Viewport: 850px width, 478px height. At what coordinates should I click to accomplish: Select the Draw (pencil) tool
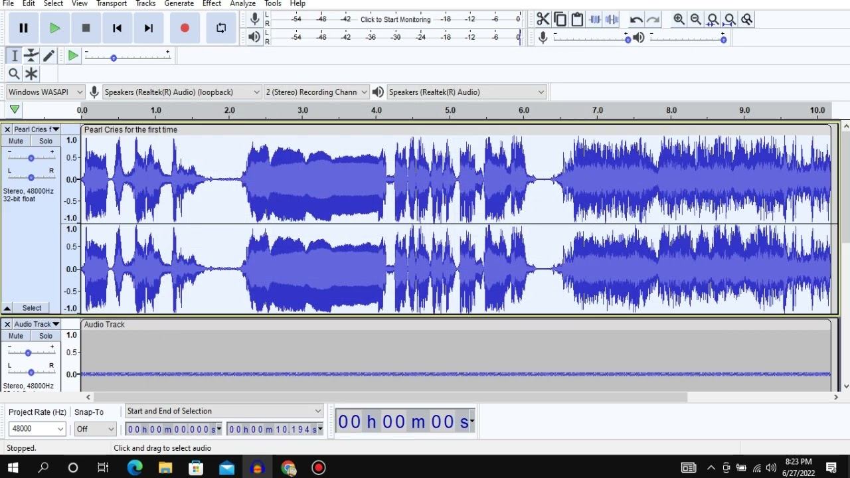tap(48, 56)
